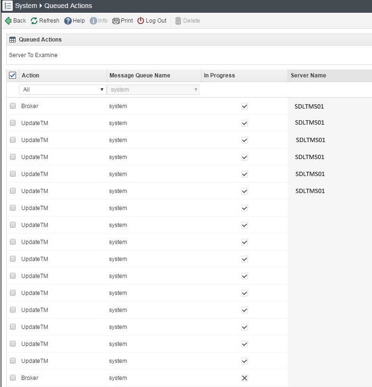Viewport: 372px width, 387px height.
Task: Open the Action filter dropdown showing All
Action: pyautogui.click(x=62, y=90)
